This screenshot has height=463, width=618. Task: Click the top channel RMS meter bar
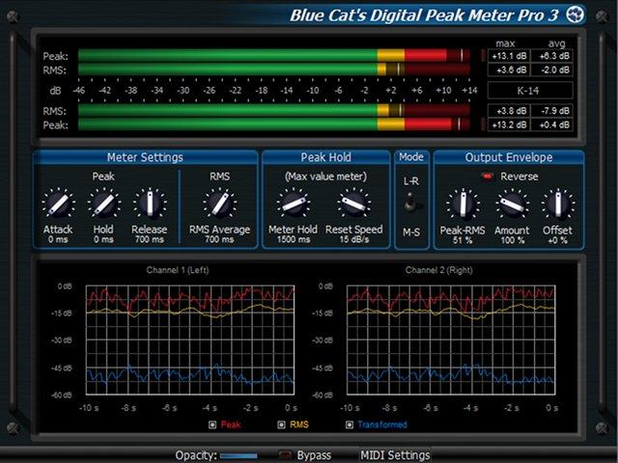tap(274, 69)
